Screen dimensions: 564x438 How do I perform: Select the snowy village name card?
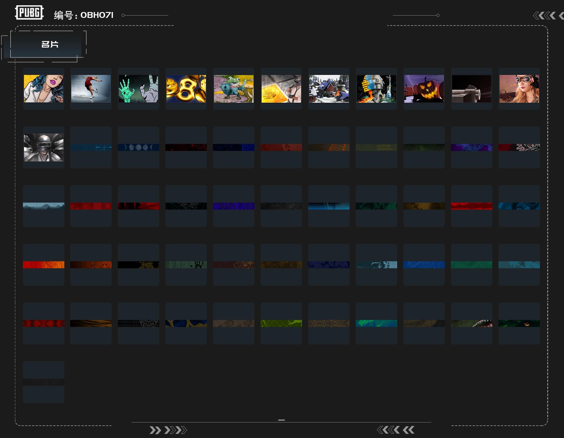pos(329,89)
